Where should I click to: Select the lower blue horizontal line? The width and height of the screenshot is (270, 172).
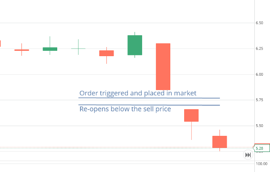[149, 105]
